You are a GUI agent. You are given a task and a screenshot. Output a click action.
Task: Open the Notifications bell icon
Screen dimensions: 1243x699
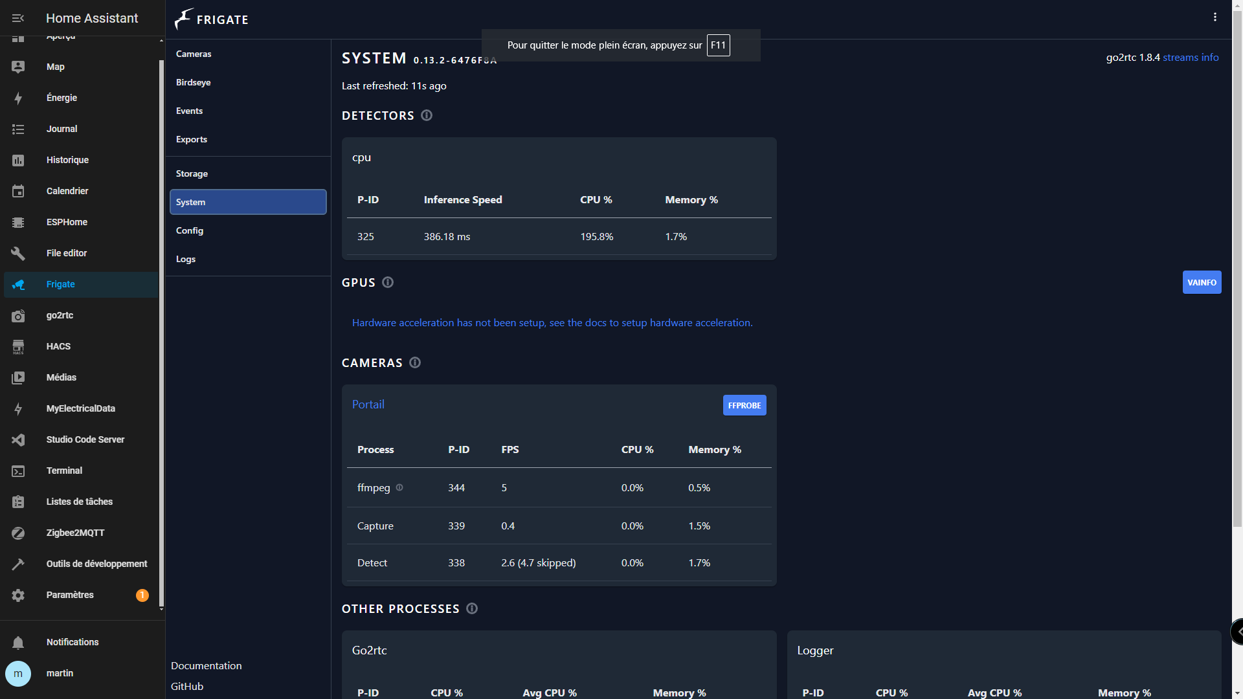[x=18, y=642]
